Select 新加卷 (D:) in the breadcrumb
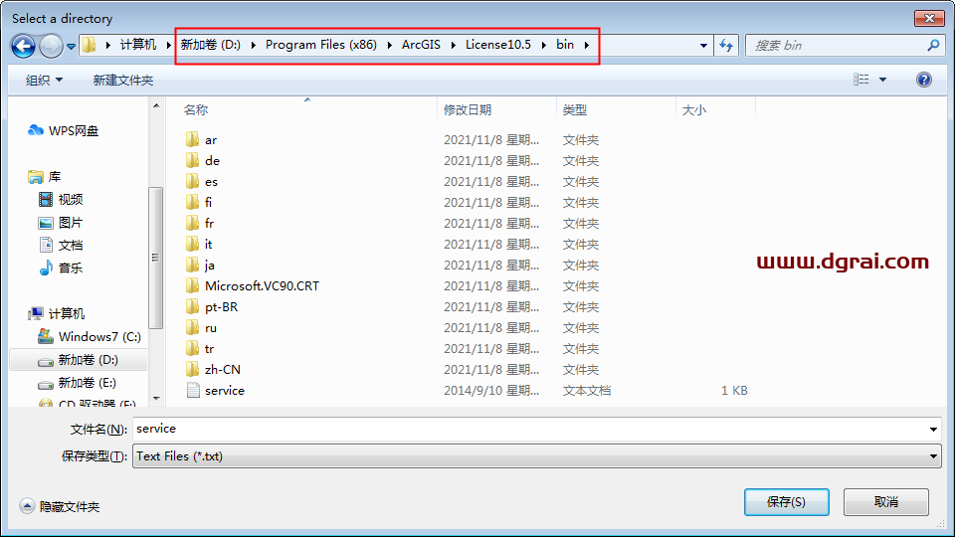The height and width of the screenshot is (537, 955). pos(211,45)
